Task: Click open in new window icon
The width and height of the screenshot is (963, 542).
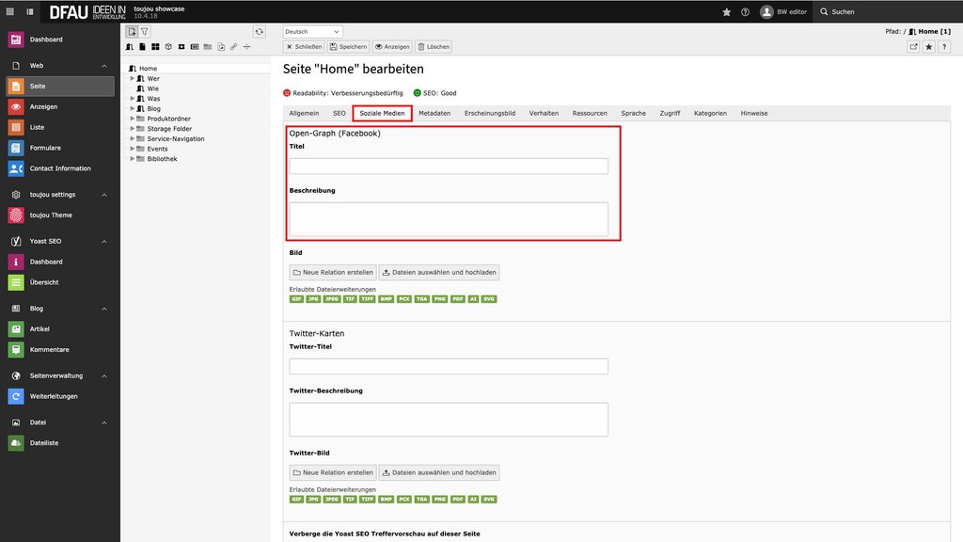Action: coord(913,46)
